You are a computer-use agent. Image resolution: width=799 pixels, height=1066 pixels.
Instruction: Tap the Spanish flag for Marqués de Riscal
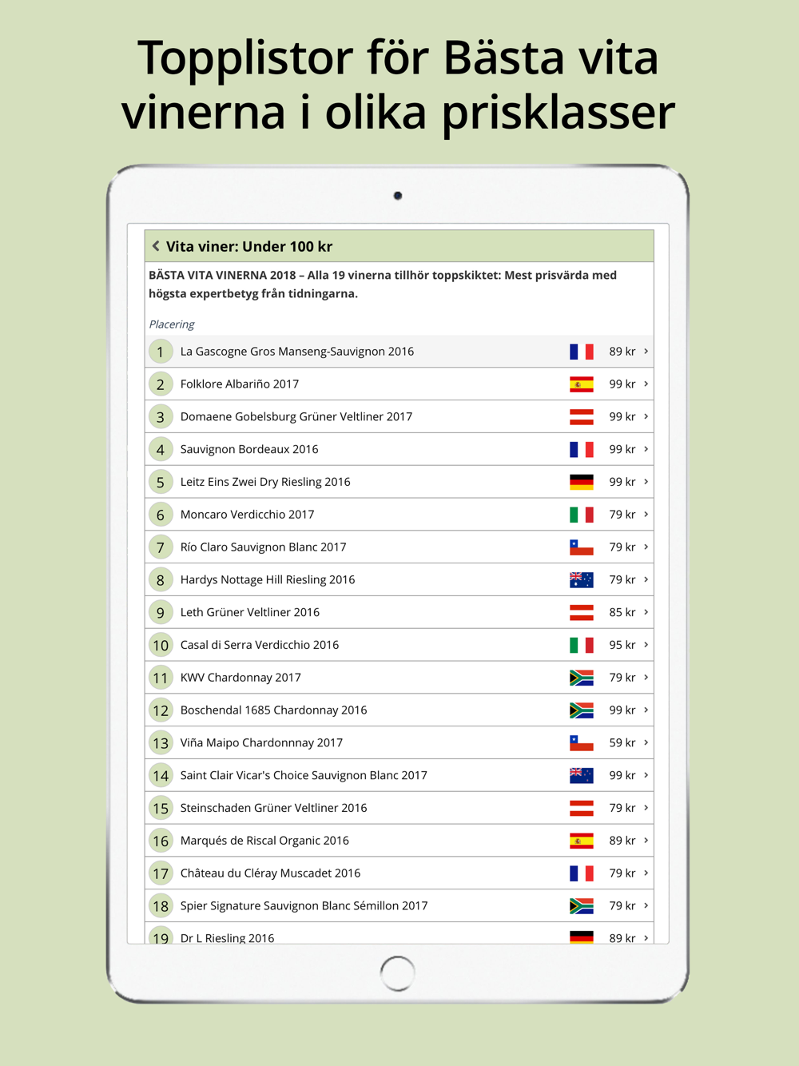click(582, 841)
